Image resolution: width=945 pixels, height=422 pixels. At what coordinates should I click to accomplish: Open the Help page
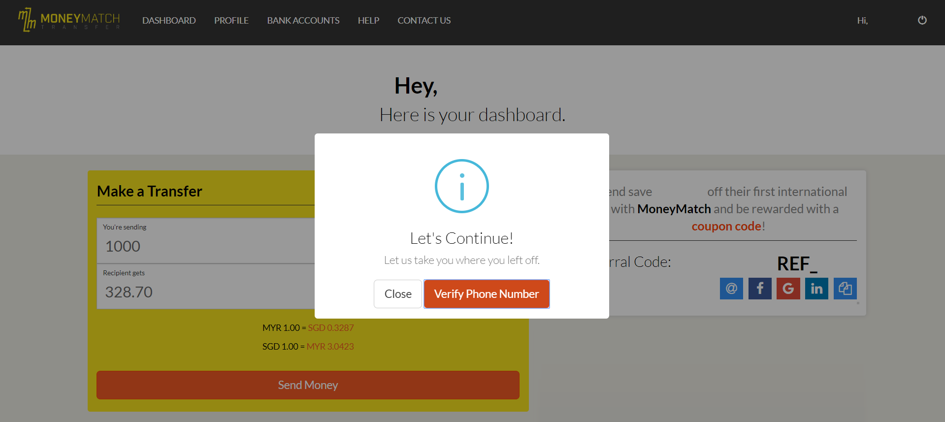pos(368,21)
